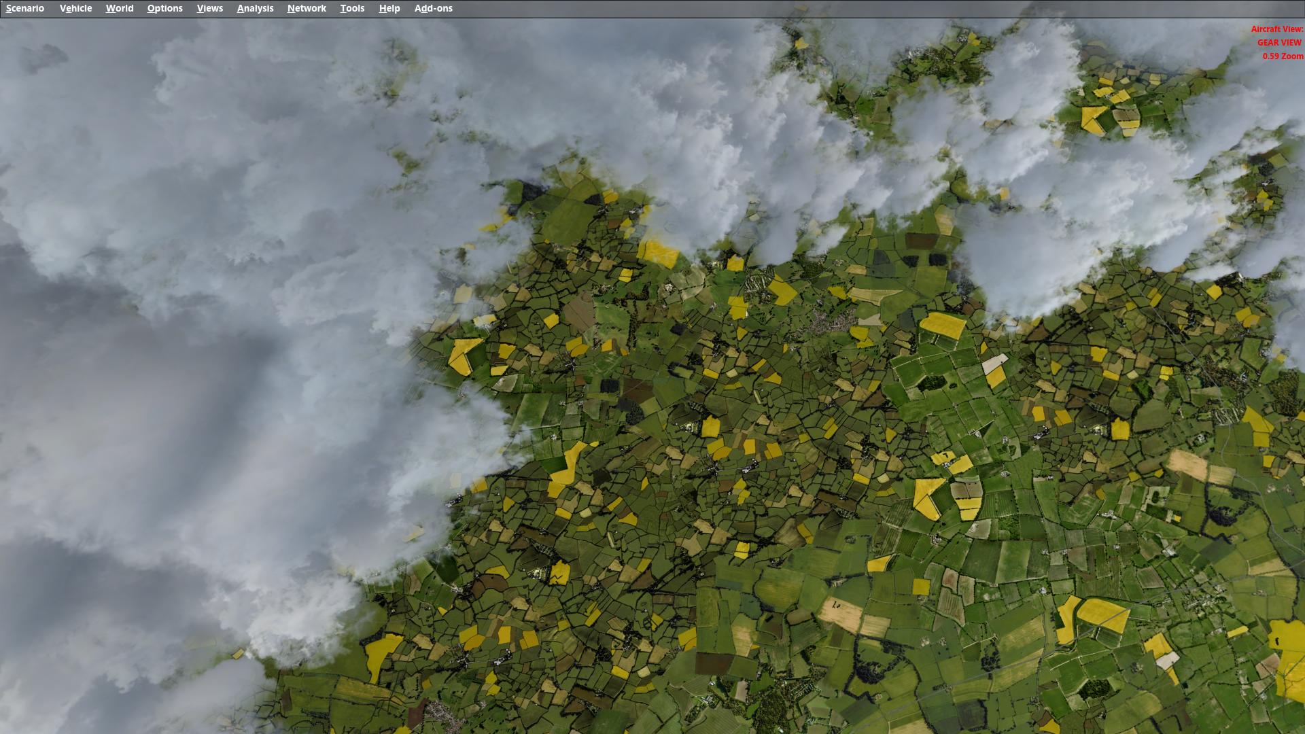This screenshot has width=1305, height=734.
Task: Open the Views menu
Action: 209,8
